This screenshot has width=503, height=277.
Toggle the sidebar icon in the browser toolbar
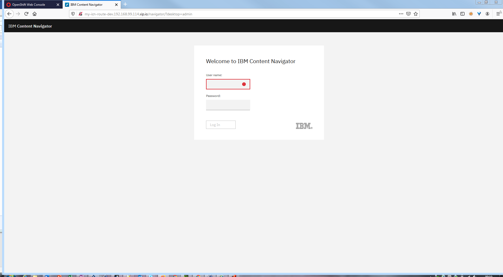point(462,14)
